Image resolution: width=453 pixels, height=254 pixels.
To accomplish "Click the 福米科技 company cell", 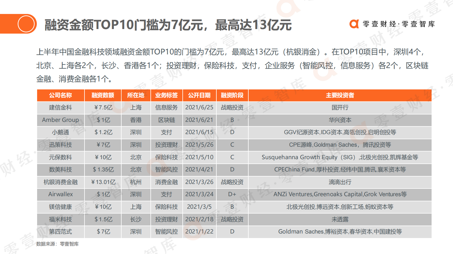I will (x=61, y=219).
